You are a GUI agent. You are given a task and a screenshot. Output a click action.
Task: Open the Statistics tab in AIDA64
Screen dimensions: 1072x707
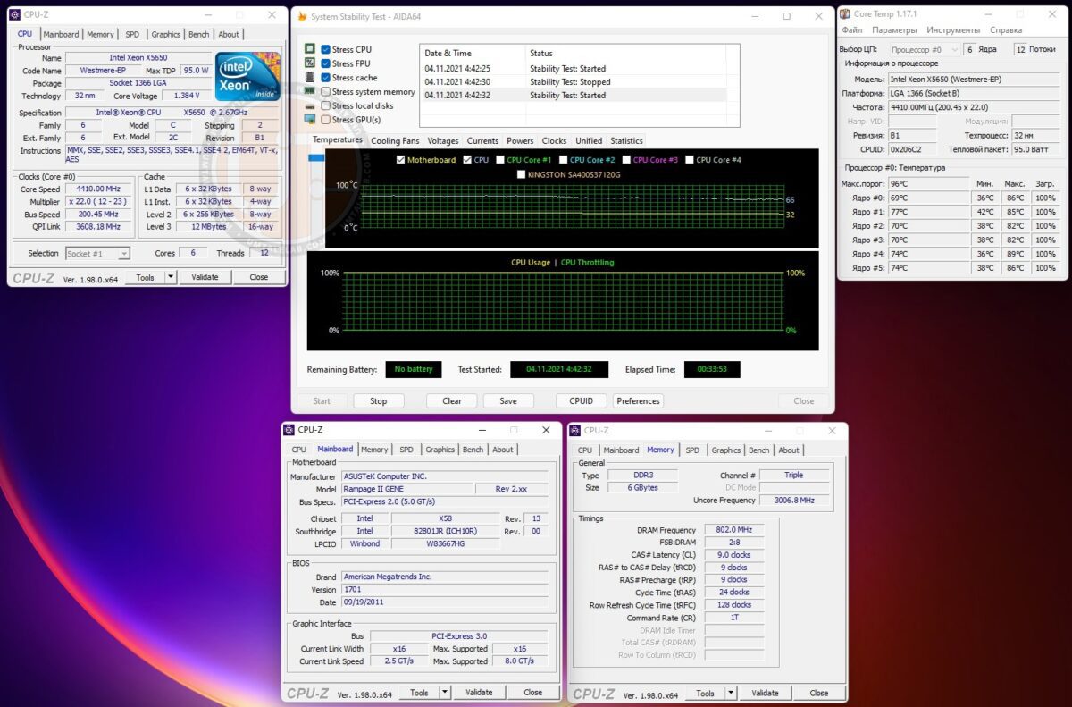(x=626, y=141)
